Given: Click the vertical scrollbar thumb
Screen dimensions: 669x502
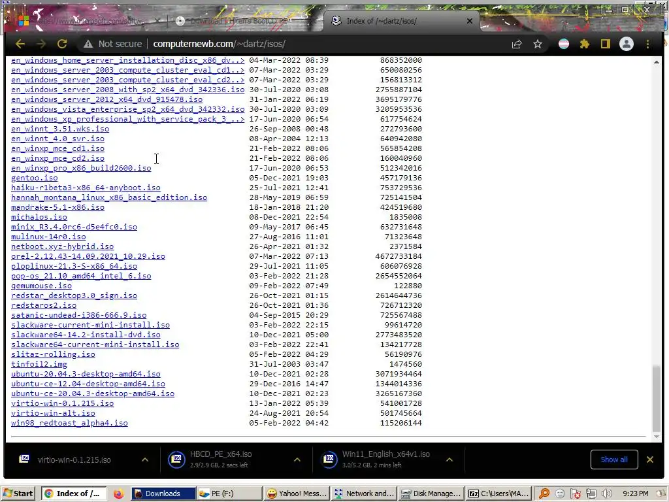Looking at the screenshot, I should pyautogui.click(x=656, y=398).
